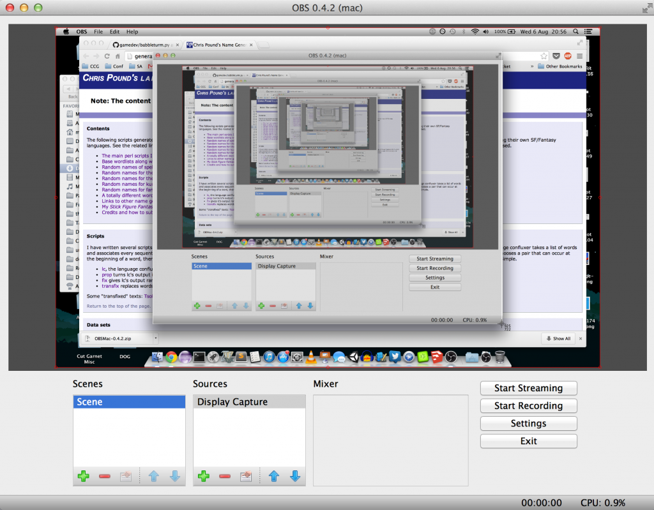The image size is (654, 510).
Task: Open source properties icon under Sources list
Action: tap(246, 476)
